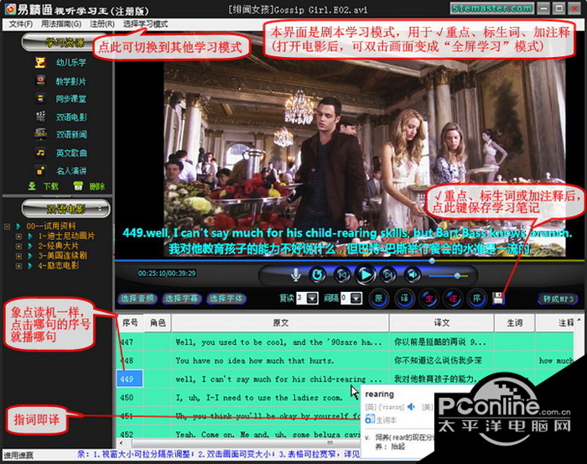The height and width of the screenshot is (464, 587).
Task: Click the 选择字幕 button
Action: (182, 299)
